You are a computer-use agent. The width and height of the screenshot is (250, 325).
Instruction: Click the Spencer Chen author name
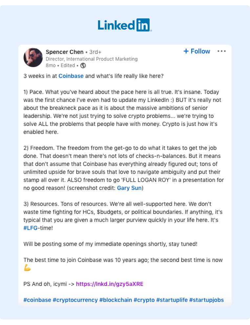[x=65, y=52]
